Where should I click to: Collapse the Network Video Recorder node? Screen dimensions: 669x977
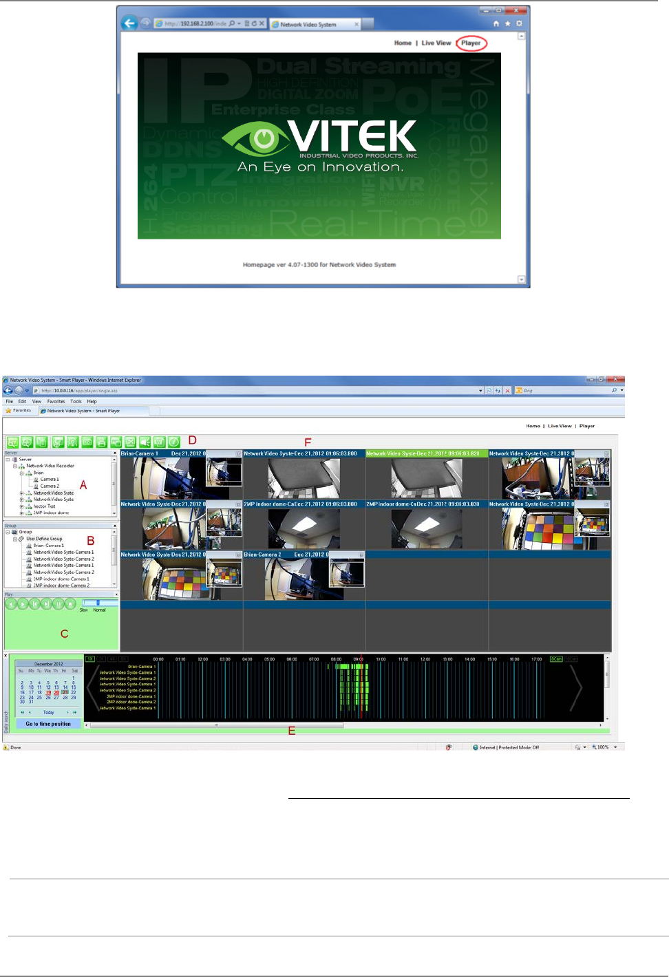15,466
